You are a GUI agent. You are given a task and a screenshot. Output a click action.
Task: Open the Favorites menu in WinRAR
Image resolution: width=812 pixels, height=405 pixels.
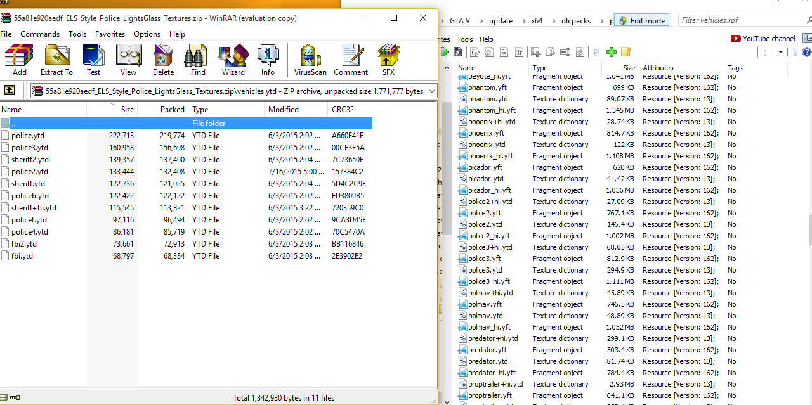tap(110, 34)
